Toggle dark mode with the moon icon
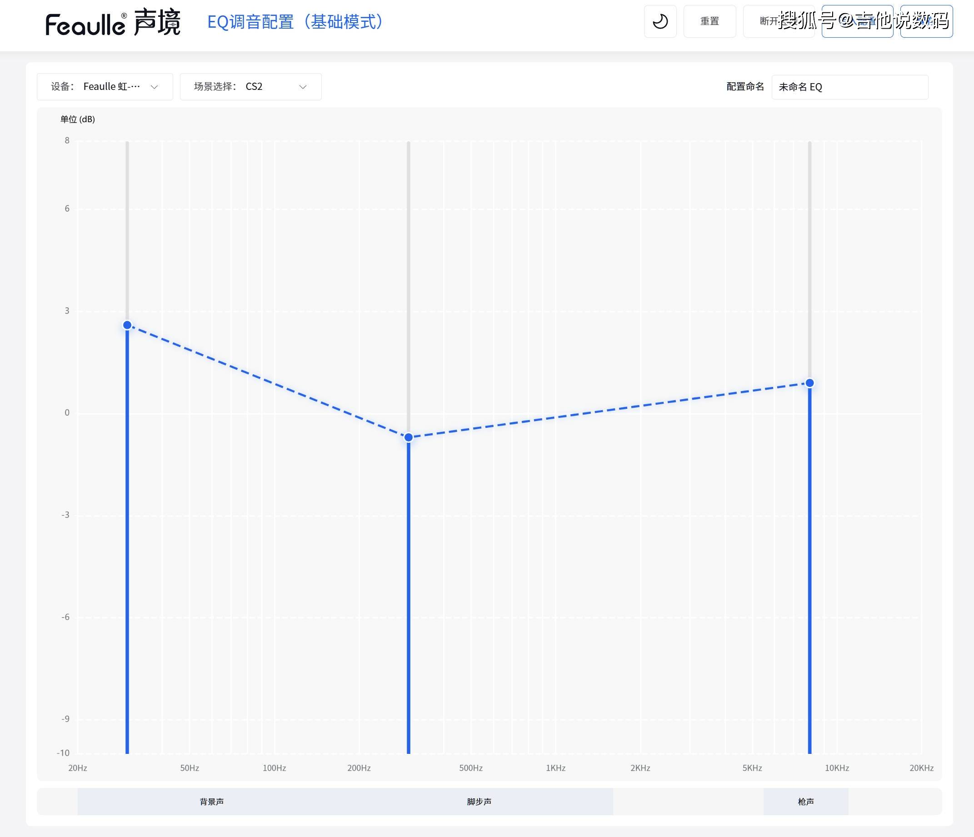974x837 pixels. click(x=660, y=21)
